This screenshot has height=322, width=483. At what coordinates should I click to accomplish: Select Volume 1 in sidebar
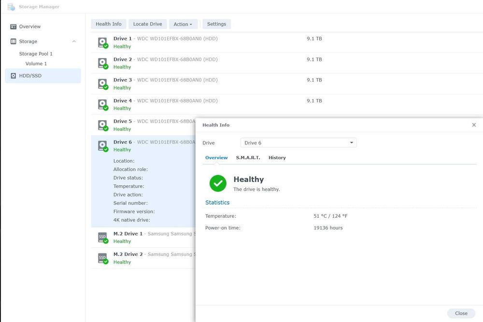tap(36, 63)
